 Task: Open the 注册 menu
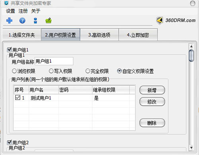coord(23,11)
